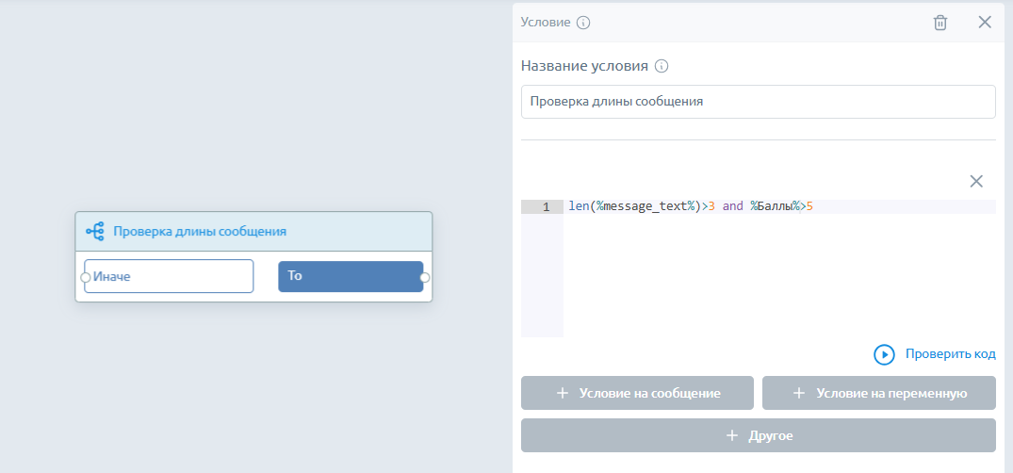Click info icon beside Условие title
The height and width of the screenshot is (473, 1013).
583,23
